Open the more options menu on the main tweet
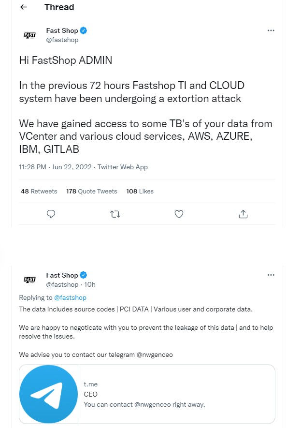 (x=271, y=30)
